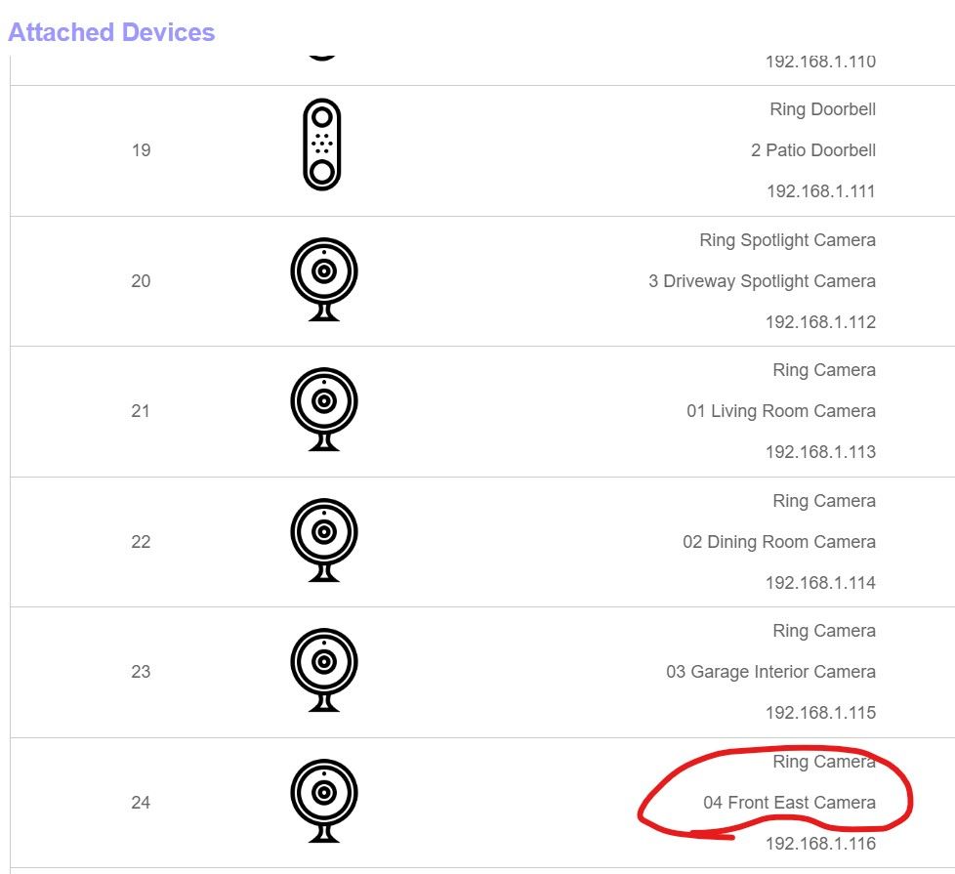This screenshot has height=874, width=955.
Task: Click IP address 192.168.1.114
Action: coord(820,583)
